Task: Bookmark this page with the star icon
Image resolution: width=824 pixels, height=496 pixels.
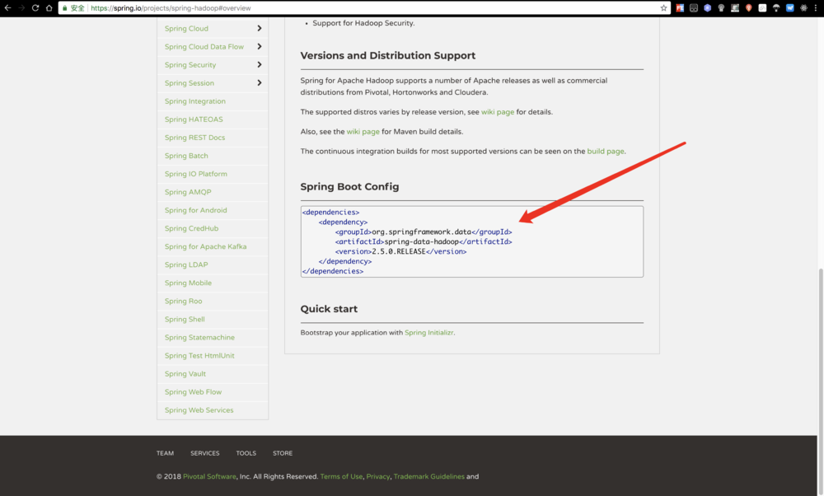Action: (x=663, y=8)
